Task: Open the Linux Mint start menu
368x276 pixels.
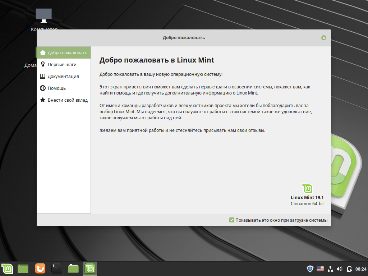Action: click(x=7, y=268)
